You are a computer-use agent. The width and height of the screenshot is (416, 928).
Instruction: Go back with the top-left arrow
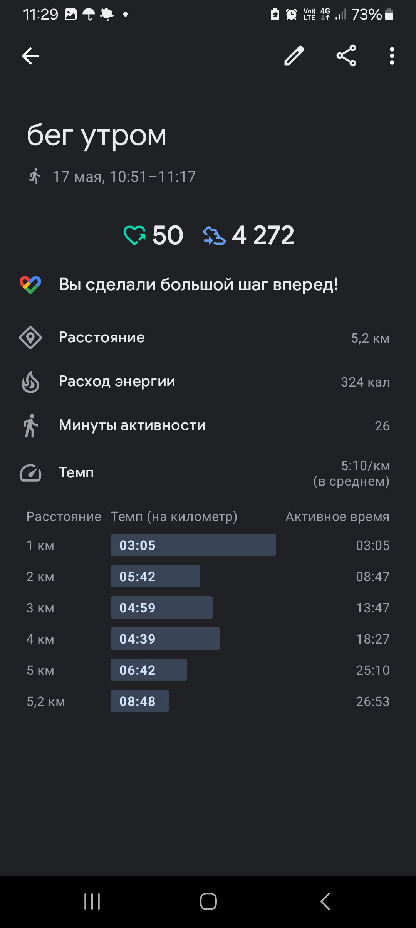click(x=30, y=56)
